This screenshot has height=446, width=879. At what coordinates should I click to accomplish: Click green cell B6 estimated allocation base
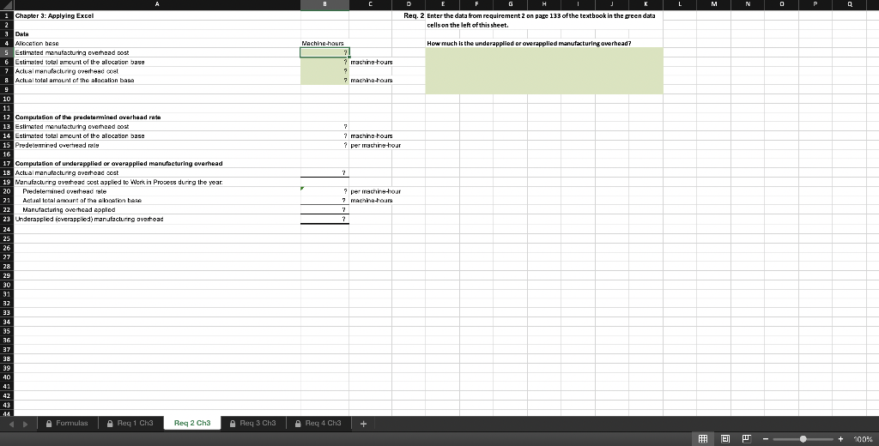coord(324,62)
